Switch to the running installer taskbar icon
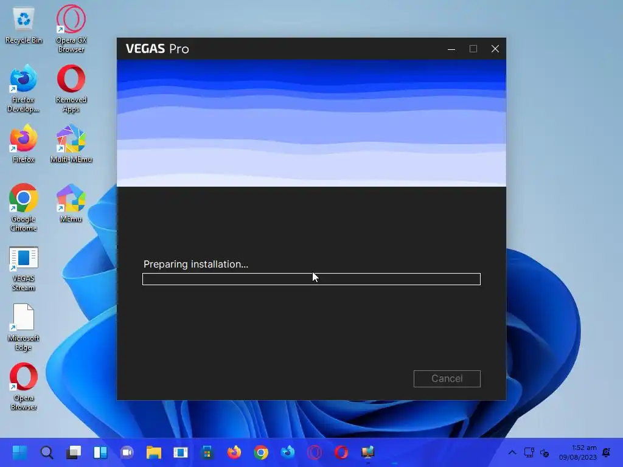Image resolution: width=623 pixels, height=467 pixels. point(368,452)
